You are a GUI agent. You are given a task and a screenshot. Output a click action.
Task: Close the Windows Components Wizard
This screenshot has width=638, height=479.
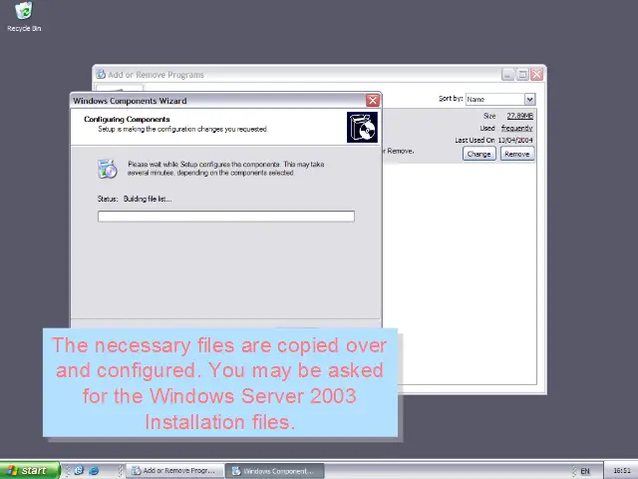pyautogui.click(x=373, y=100)
